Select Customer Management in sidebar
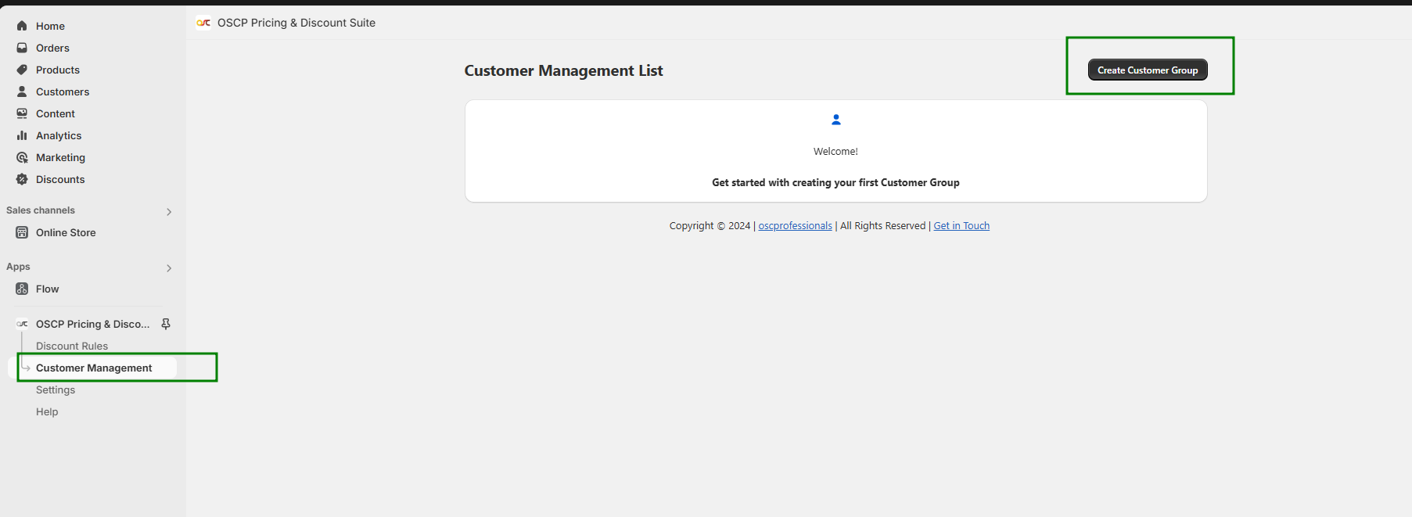 (94, 368)
